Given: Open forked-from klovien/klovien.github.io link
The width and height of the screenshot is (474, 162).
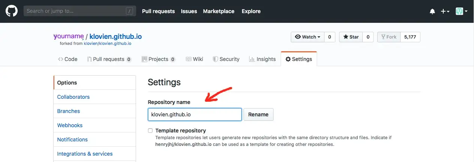Looking at the screenshot, I should click(x=108, y=43).
